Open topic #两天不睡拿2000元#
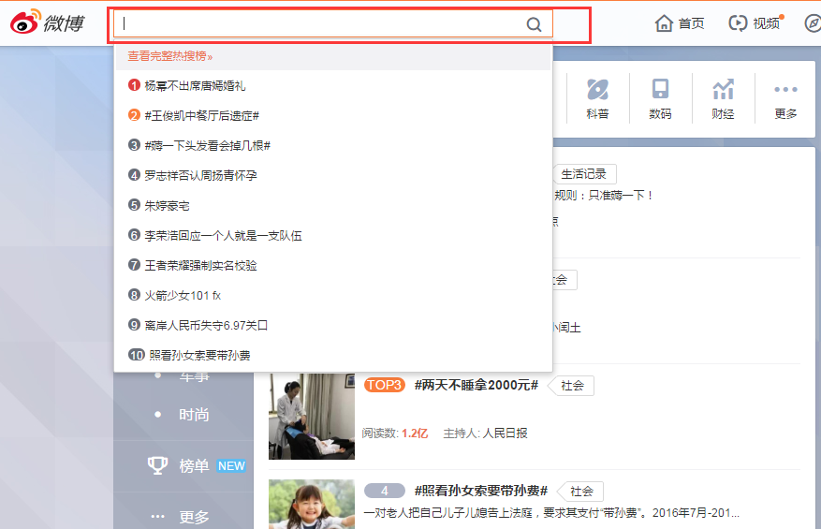 tap(476, 385)
